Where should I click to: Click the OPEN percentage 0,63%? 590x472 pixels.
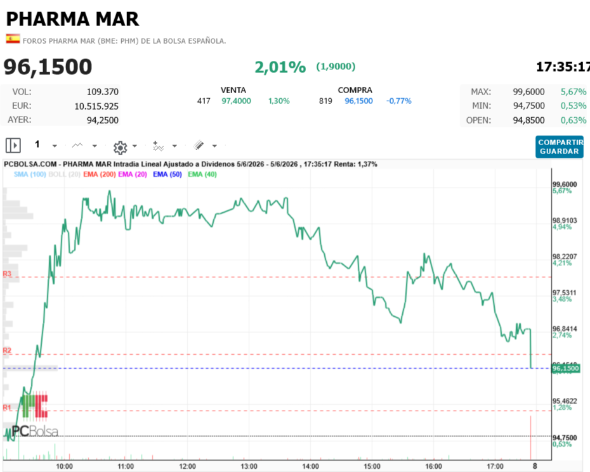pos(574,120)
